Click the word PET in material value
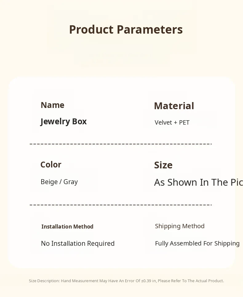 (184, 122)
